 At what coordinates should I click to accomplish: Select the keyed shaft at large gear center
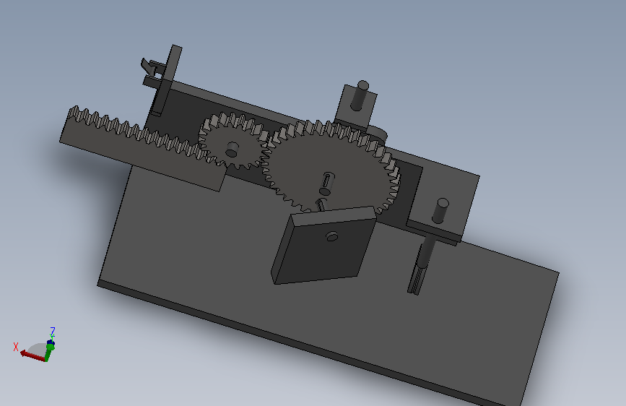(327, 183)
